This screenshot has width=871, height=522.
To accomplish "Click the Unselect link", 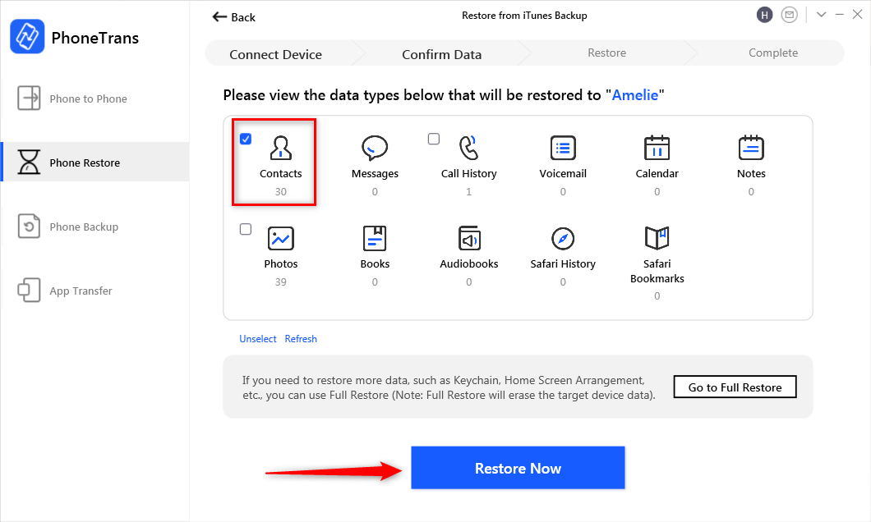I will pyautogui.click(x=257, y=338).
